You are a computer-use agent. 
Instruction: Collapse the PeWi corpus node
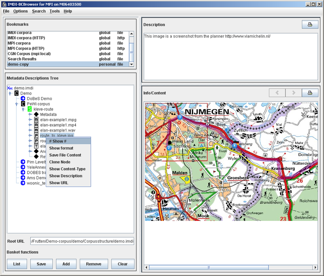tap(17, 104)
